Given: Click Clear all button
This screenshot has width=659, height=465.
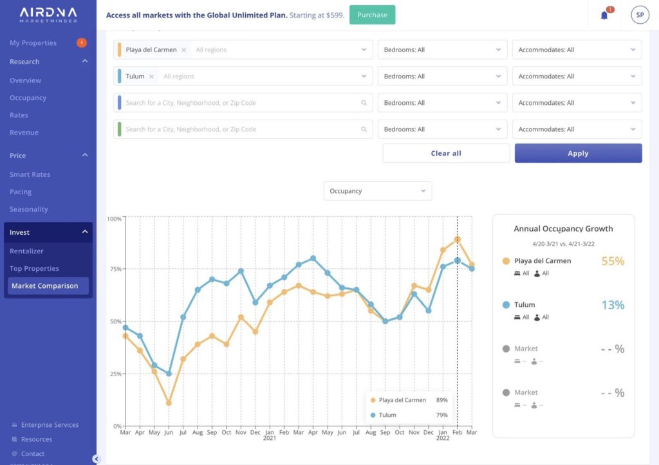Looking at the screenshot, I should click(446, 153).
